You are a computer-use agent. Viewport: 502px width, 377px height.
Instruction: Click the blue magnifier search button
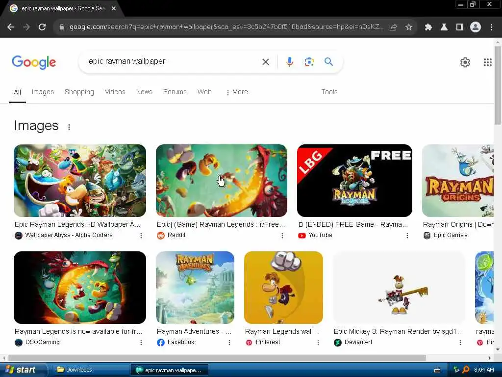[329, 61]
